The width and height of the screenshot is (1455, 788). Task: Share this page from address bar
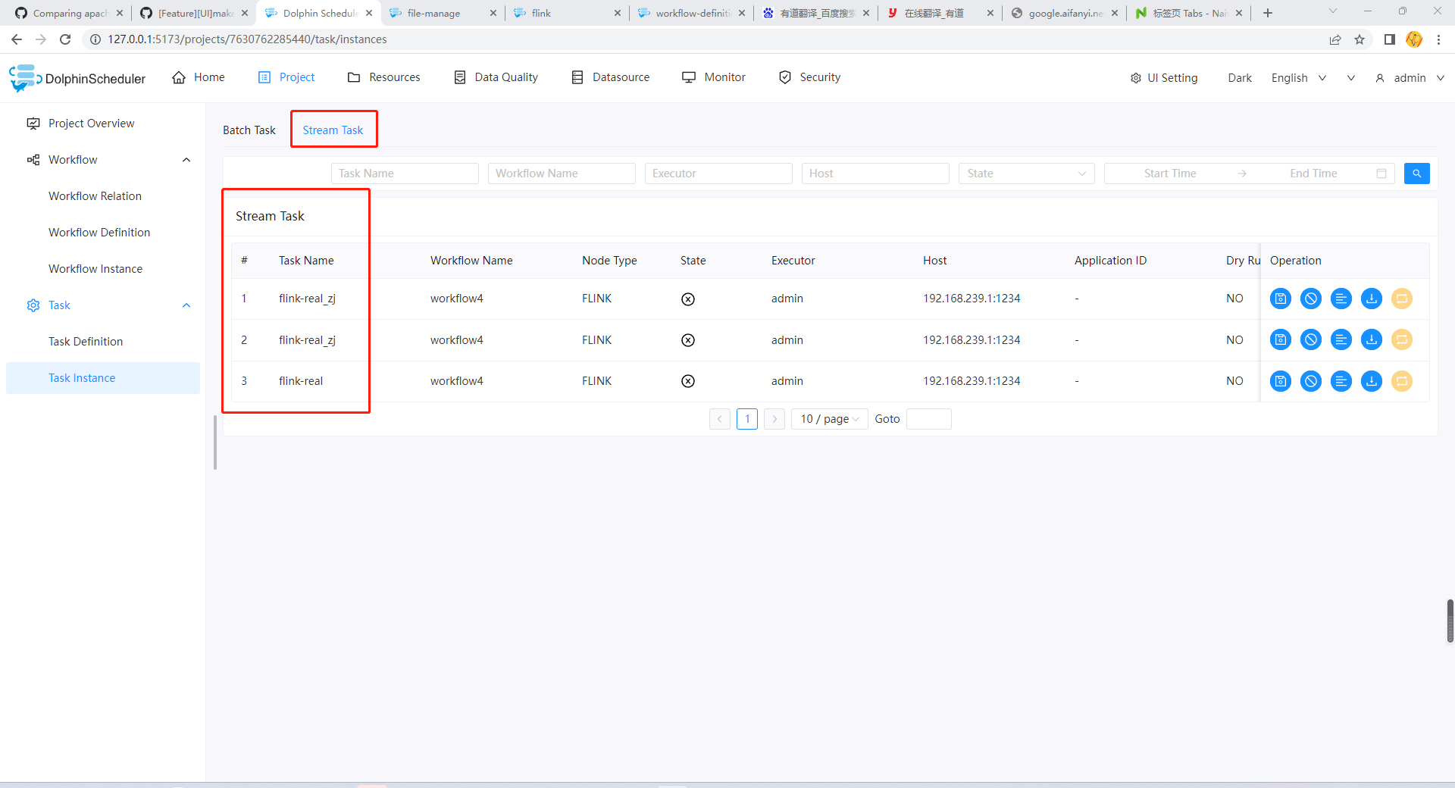point(1335,39)
